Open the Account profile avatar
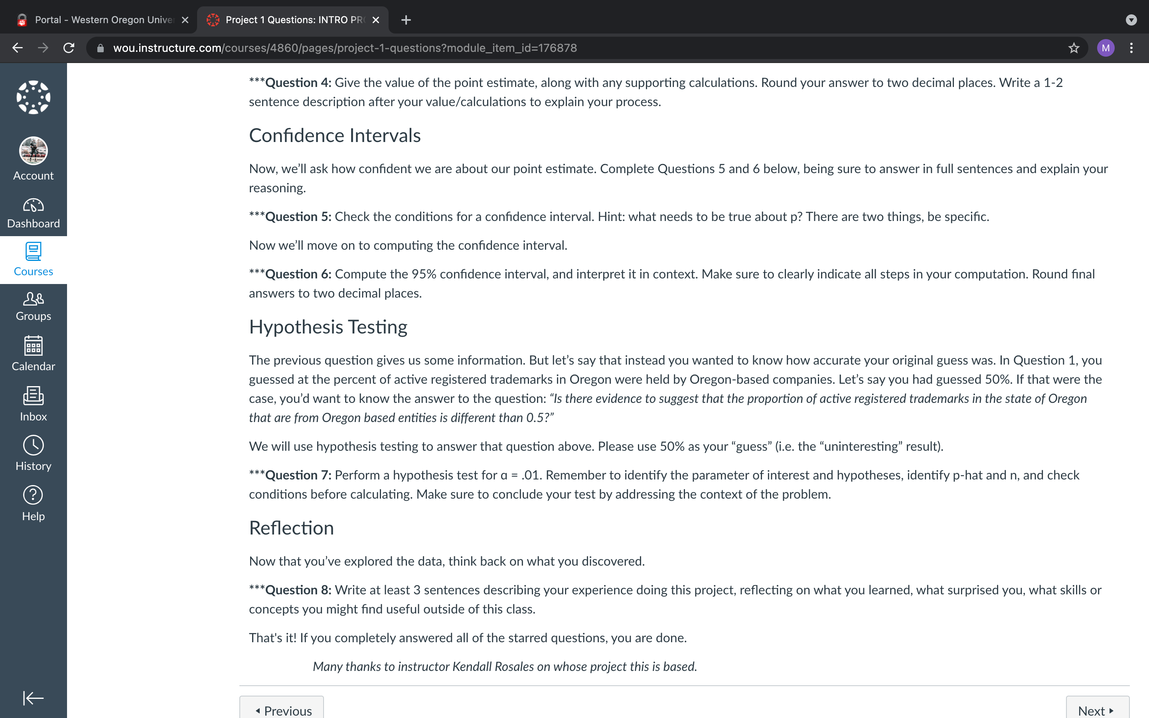Screen dimensions: 1149x718 point(33,151)
